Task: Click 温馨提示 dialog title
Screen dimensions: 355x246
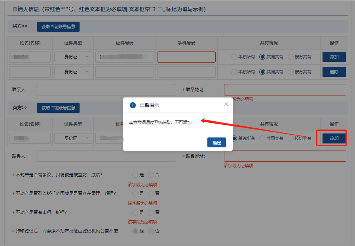Action: point(150,105)
